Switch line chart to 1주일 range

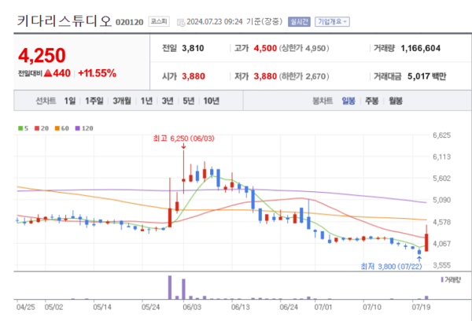(94, 101)
